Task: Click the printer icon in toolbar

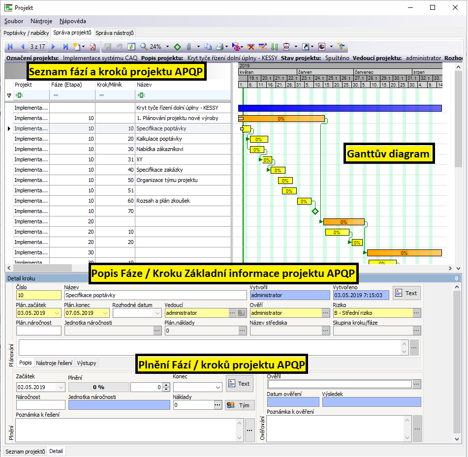Action: pos(218,47)
